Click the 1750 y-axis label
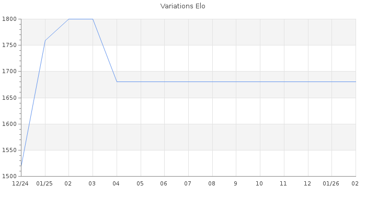The height and width of the screenshot is (209, 366). [x=10, y=45]
